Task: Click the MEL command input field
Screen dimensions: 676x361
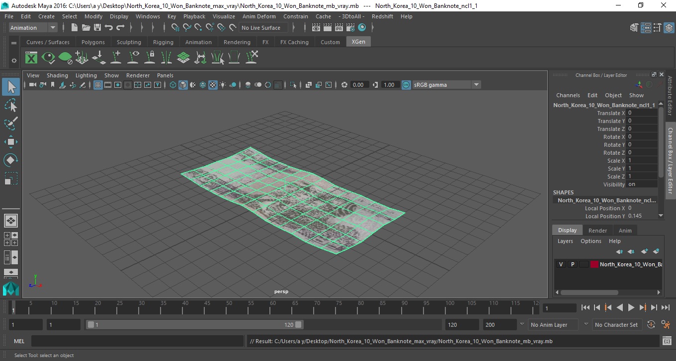Action: (137, 341)
